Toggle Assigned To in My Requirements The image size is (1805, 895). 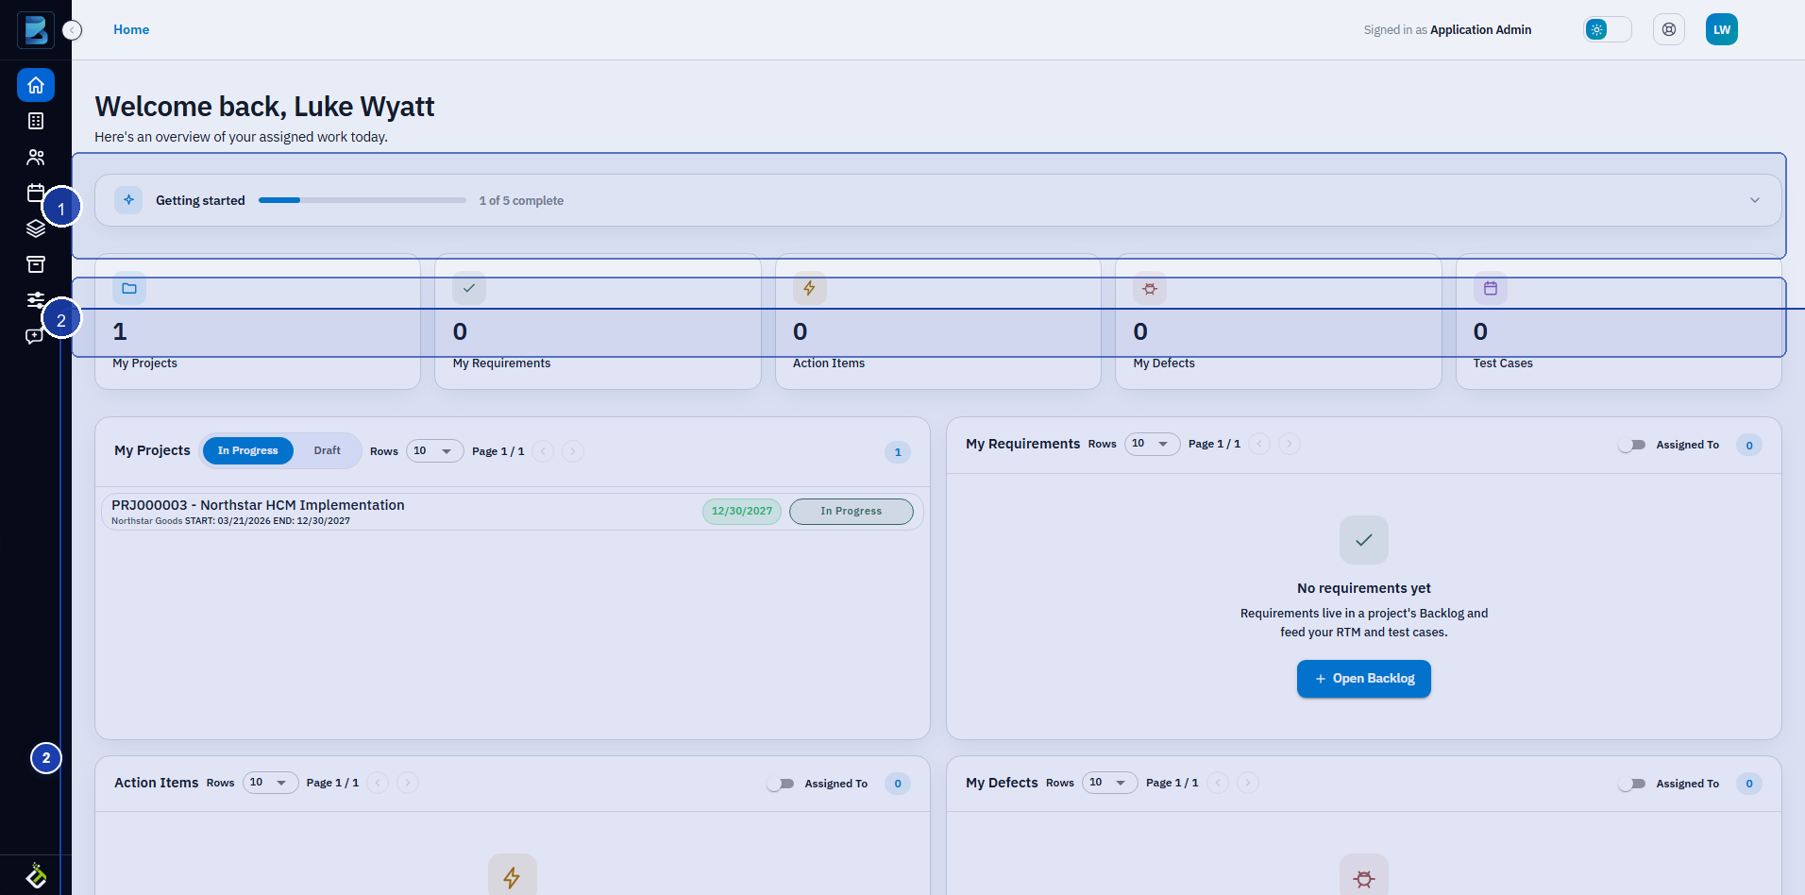(1631, 445)
